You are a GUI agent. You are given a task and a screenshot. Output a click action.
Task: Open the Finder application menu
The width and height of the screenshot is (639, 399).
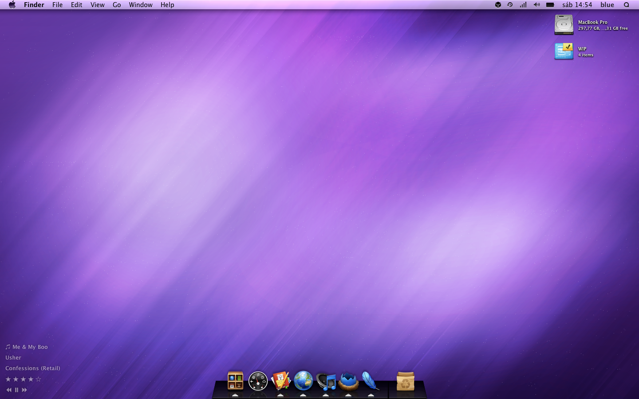pos(34,5)
